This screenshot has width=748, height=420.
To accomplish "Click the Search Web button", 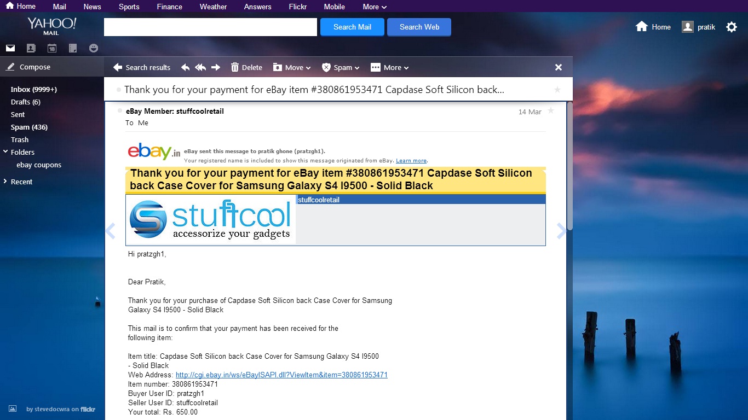I will coord(419,27).
